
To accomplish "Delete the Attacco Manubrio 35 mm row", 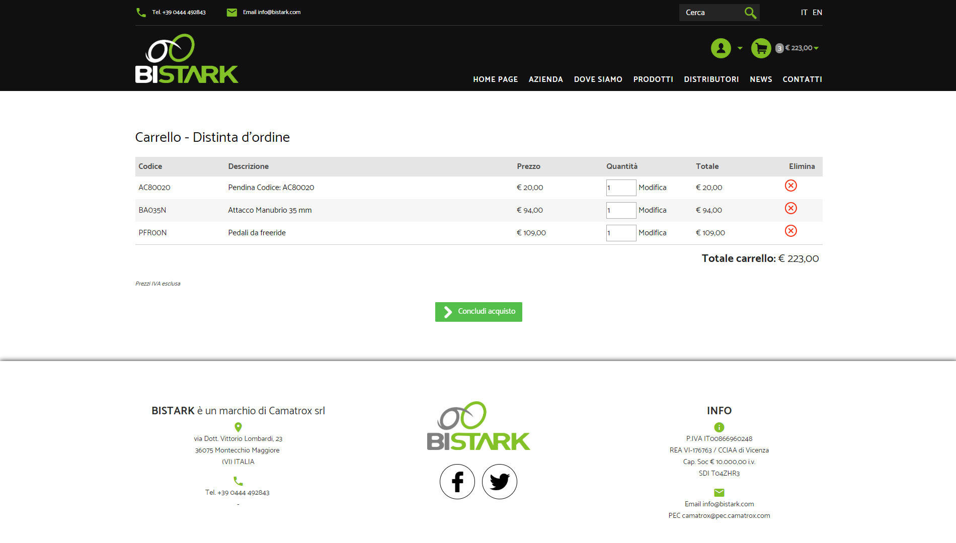I will coord(790,209).
